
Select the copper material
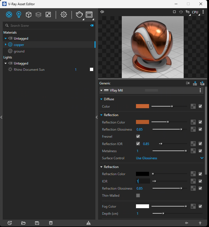19,45
